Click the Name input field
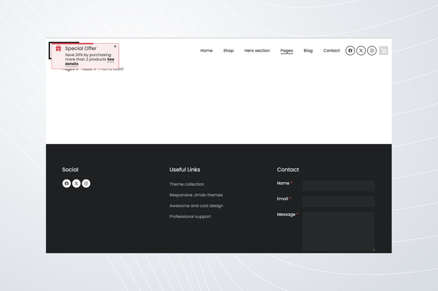 pyautogui.click(x=338, y=185)
